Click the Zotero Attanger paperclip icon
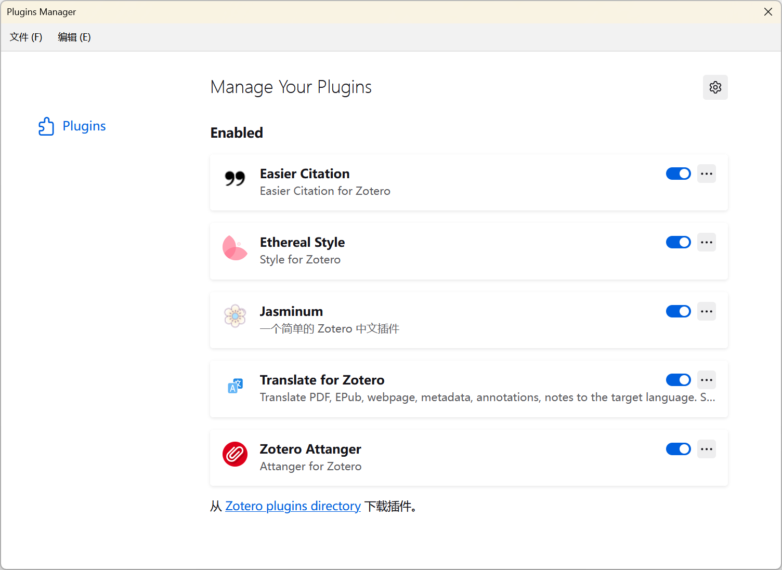The image size is (782, 570). [x=234, y=454]
